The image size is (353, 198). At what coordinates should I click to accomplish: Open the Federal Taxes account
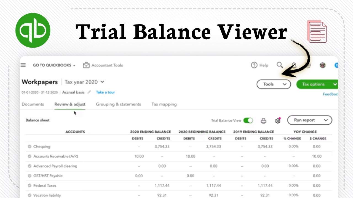click(45, 186)
